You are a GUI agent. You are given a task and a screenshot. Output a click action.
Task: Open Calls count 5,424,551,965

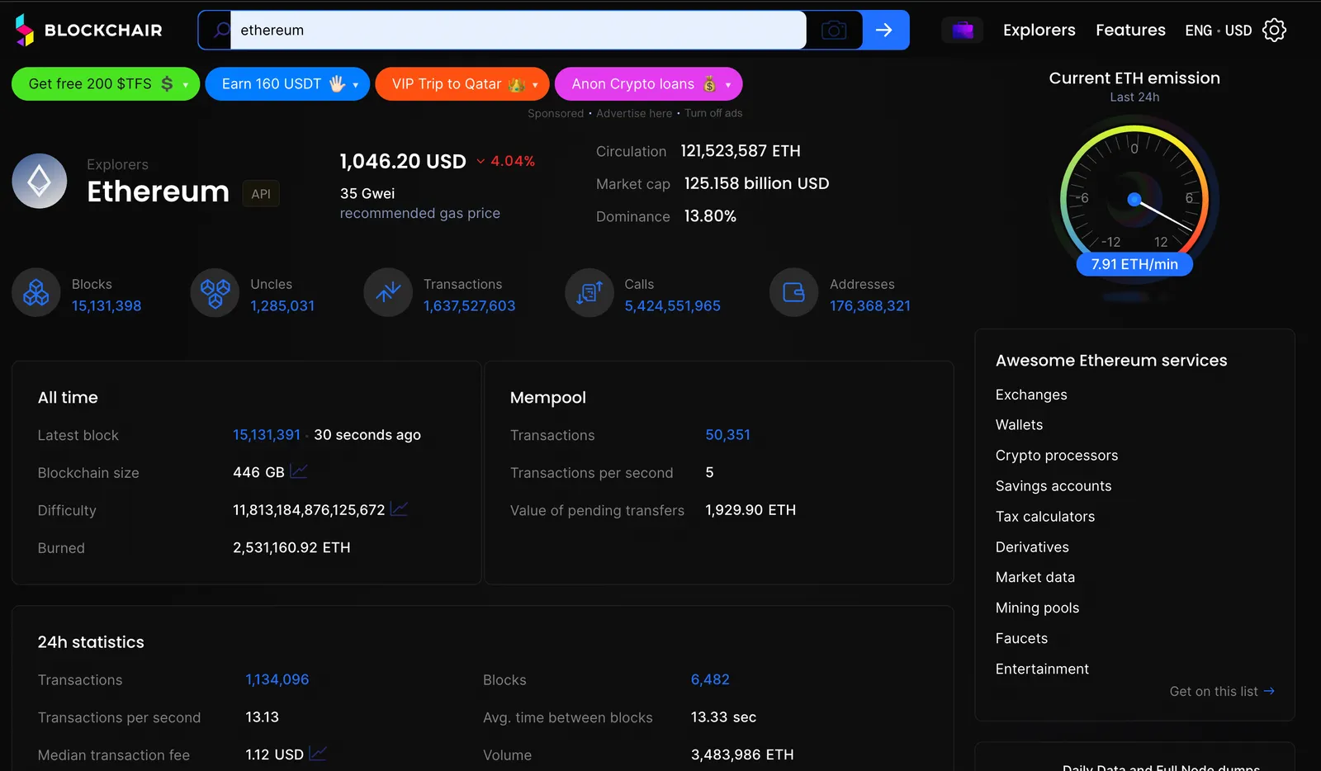pos(672,305)
